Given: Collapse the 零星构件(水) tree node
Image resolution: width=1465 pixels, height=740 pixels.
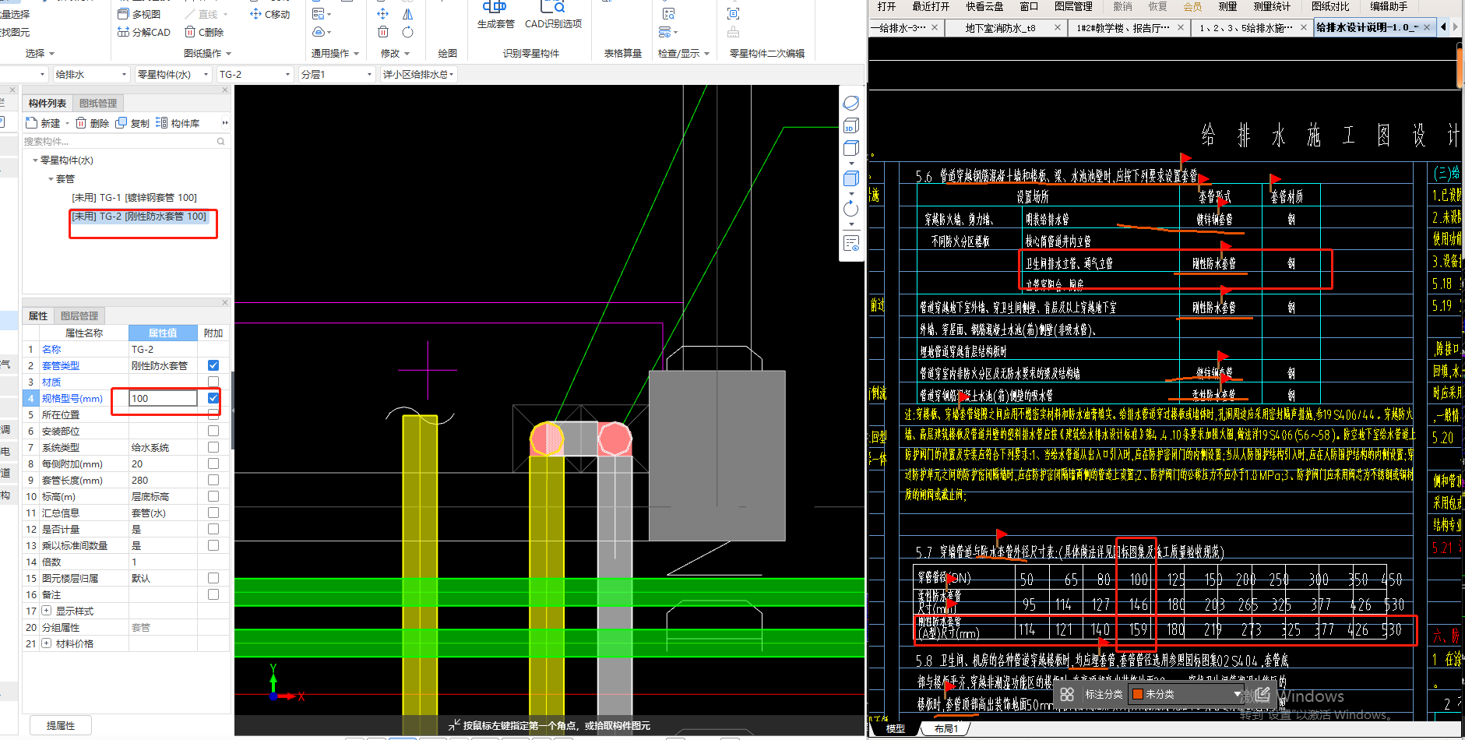Looking at the screenshot, I should [35, 160].
